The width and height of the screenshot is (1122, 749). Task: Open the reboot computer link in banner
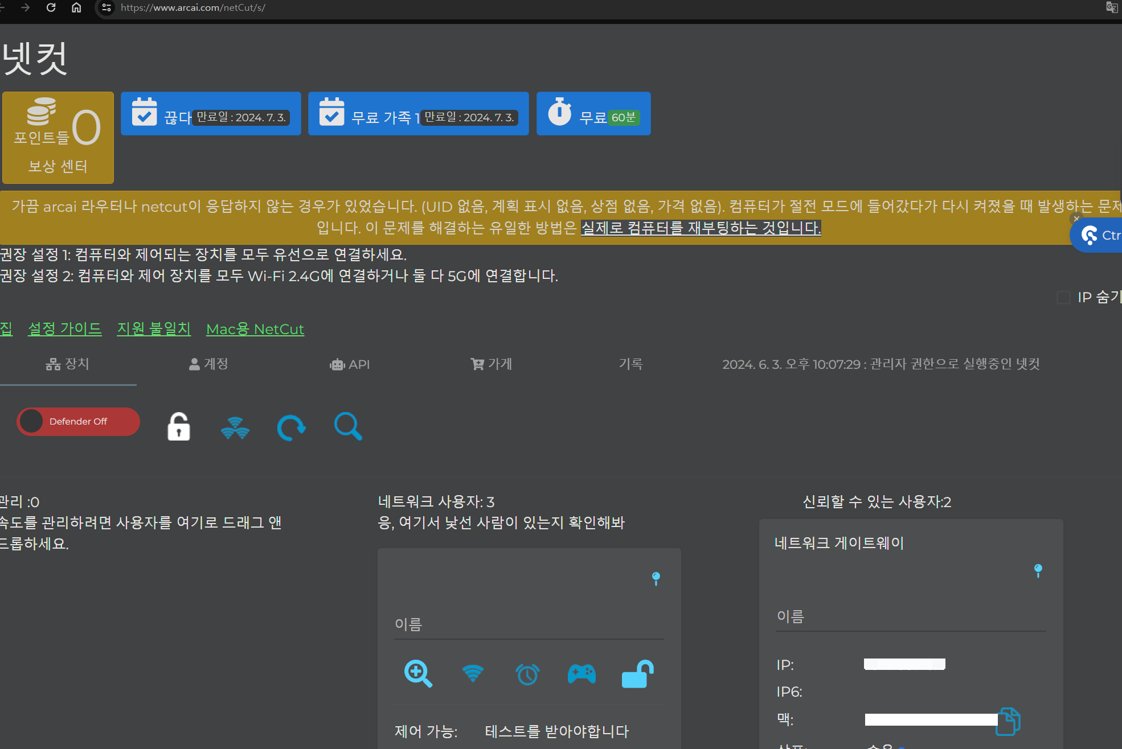point(701,228)
